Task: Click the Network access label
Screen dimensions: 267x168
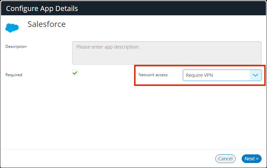Action: [x=153, y=75]
